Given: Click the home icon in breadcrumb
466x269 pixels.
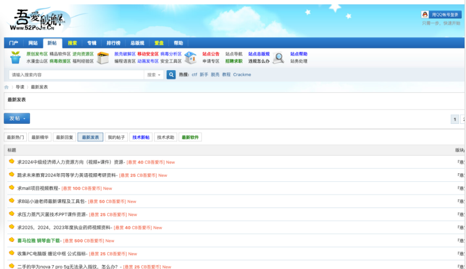Looking at the screenshot, I should 7,87.
